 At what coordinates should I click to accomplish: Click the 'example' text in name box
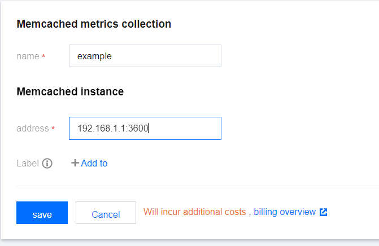[x=94, y=56]
